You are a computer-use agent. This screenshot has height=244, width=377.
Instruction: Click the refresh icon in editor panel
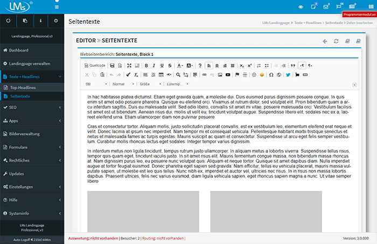click(x=336, y=41)
